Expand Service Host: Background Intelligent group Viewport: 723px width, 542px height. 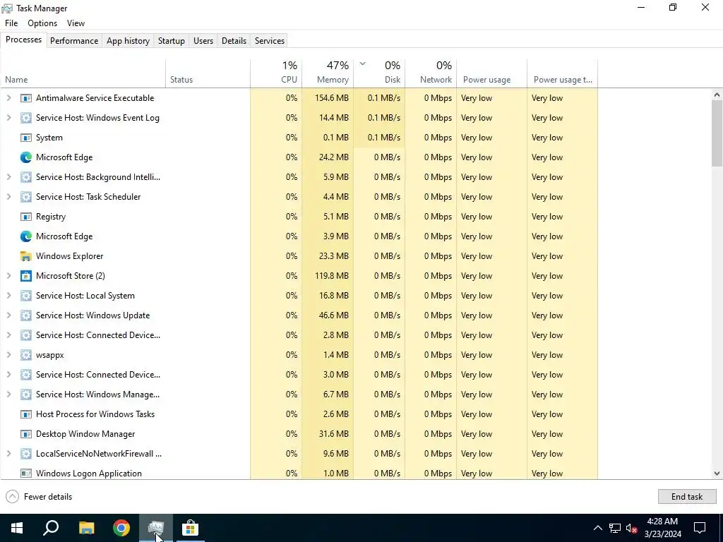(x=8, y=177)
